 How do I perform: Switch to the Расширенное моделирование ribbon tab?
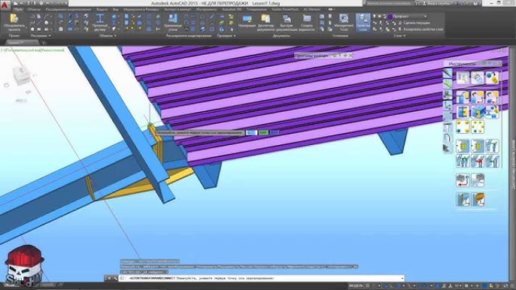(x=68, y=10)
